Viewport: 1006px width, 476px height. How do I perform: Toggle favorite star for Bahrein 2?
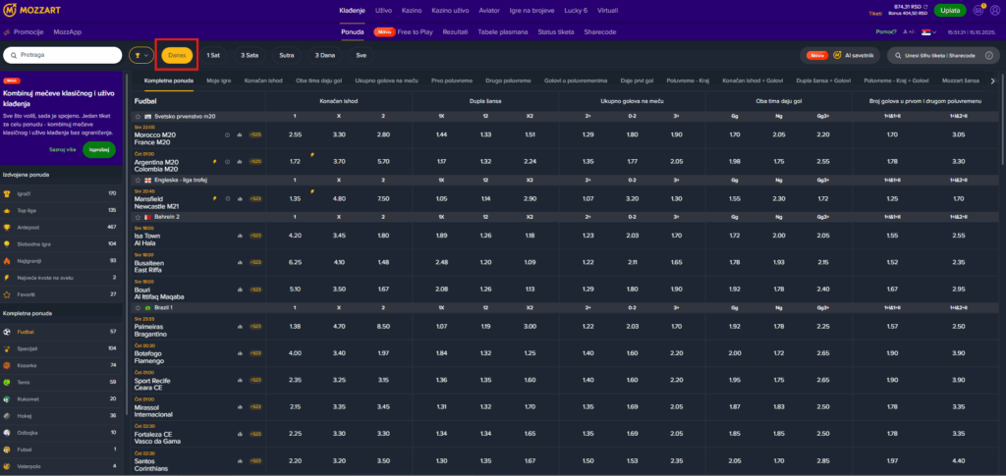tap(137, 216)
